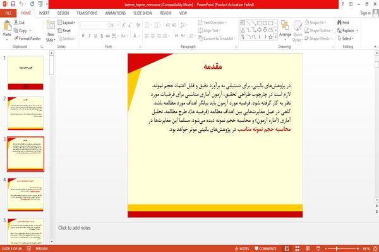Click Sign in link
Viewport: 379px width, 252px height.
coord(365,13)
